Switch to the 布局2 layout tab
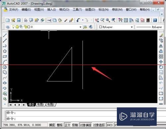 tap(51, 104)
